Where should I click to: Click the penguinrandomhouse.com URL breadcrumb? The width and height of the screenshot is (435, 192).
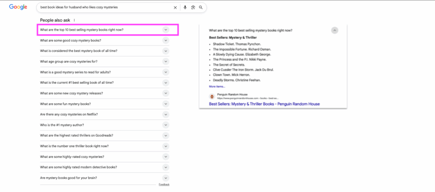[x=248, y=98]
